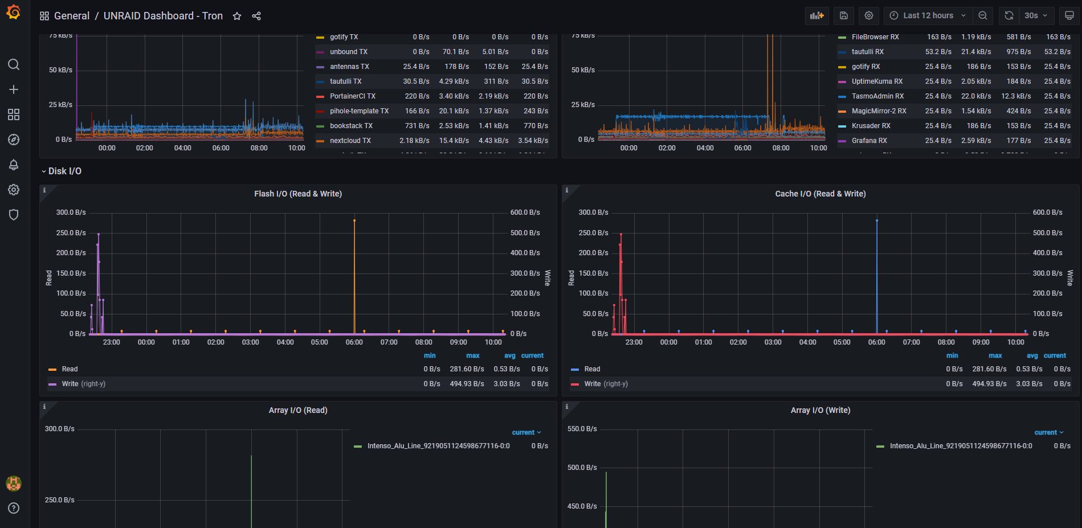Open Flash I/O (Read & Write) panel menu
1082x528 pixels.
pyautogui.click(x=298, y=194)
